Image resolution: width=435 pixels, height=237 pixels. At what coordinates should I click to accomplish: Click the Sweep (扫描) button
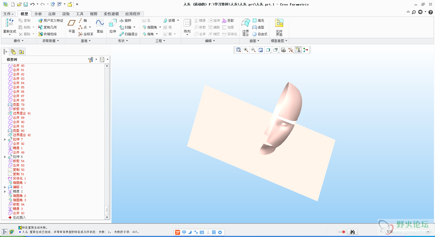click(125, 27)
